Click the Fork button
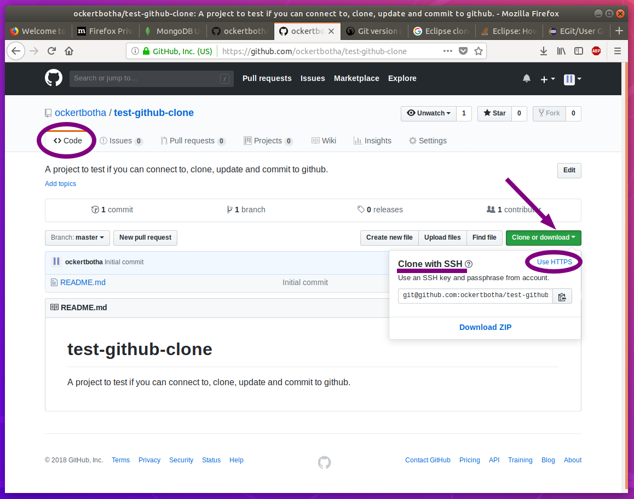 pos(550,113)
